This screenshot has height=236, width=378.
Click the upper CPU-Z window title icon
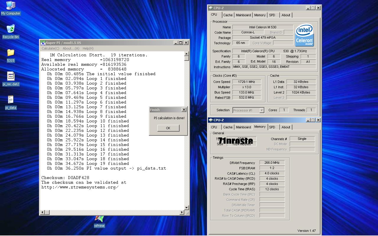[x=211, y=8]
